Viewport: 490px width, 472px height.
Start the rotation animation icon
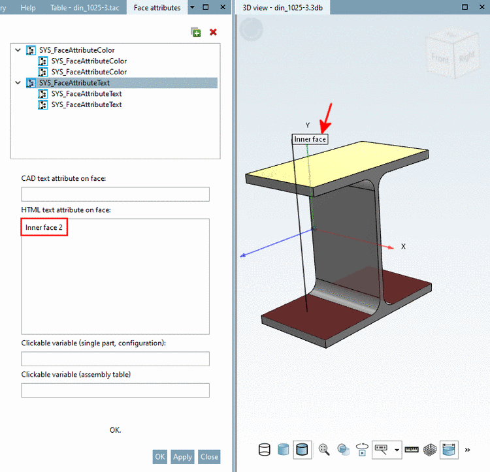(362, 450)
